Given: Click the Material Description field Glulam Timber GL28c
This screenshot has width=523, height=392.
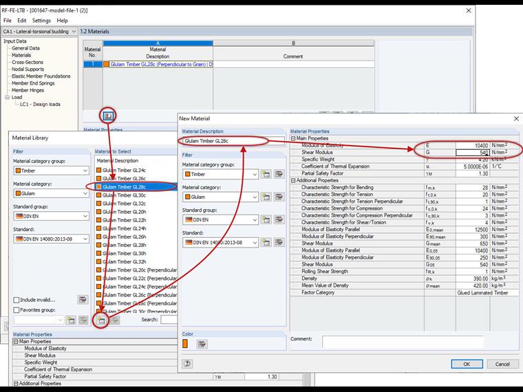Looking at the screenshot, I should [233, 141].
